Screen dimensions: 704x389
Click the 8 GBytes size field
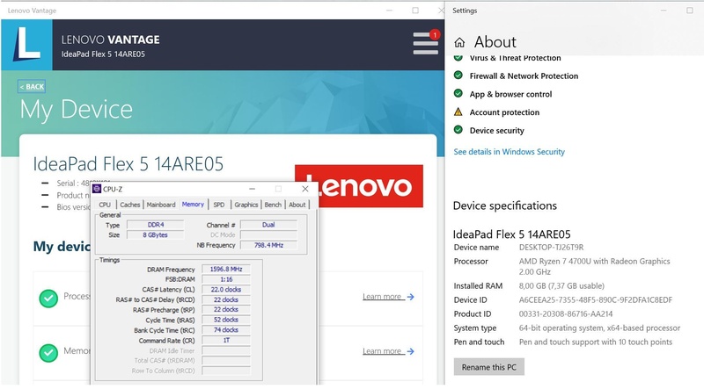click(156, 234)
